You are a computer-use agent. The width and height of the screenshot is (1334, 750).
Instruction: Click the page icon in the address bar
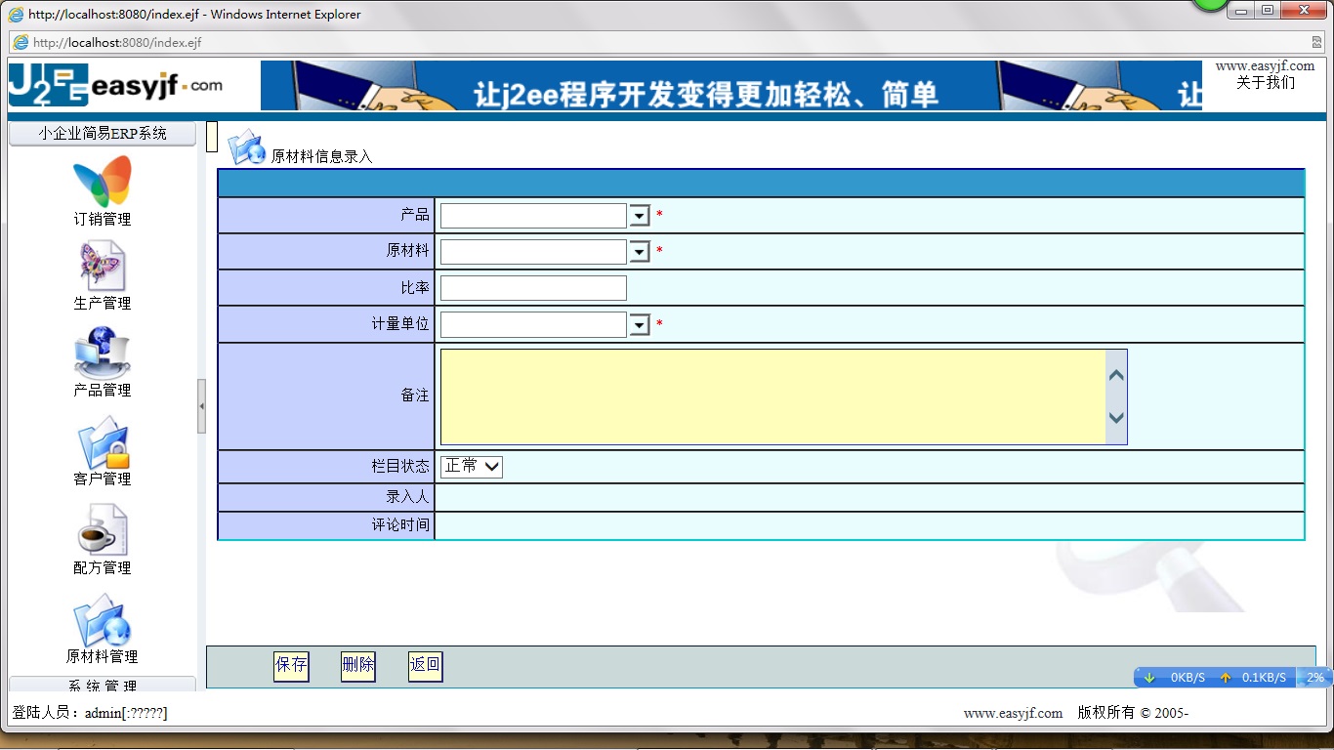[20, 42]
